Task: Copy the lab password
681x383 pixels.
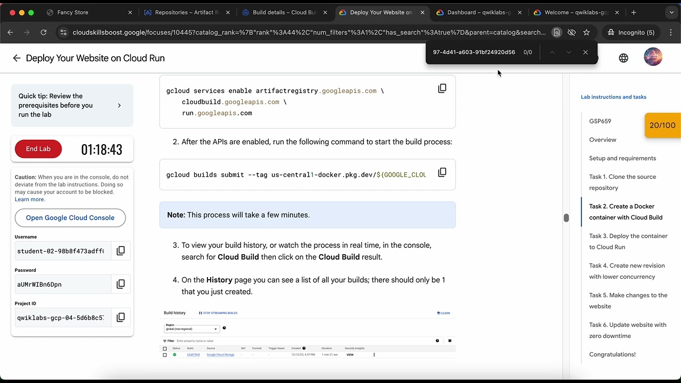Action: [121, 284]
